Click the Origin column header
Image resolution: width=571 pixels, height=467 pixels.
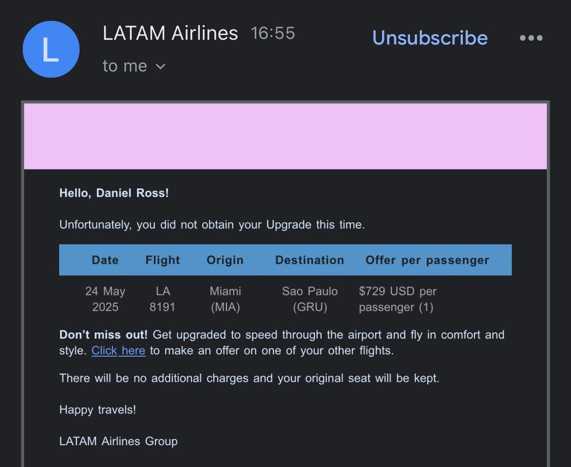(225, 260)
